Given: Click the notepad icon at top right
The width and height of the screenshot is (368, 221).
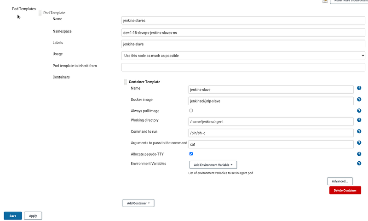Looking at the screenshot, I should [x=325, y=1].
